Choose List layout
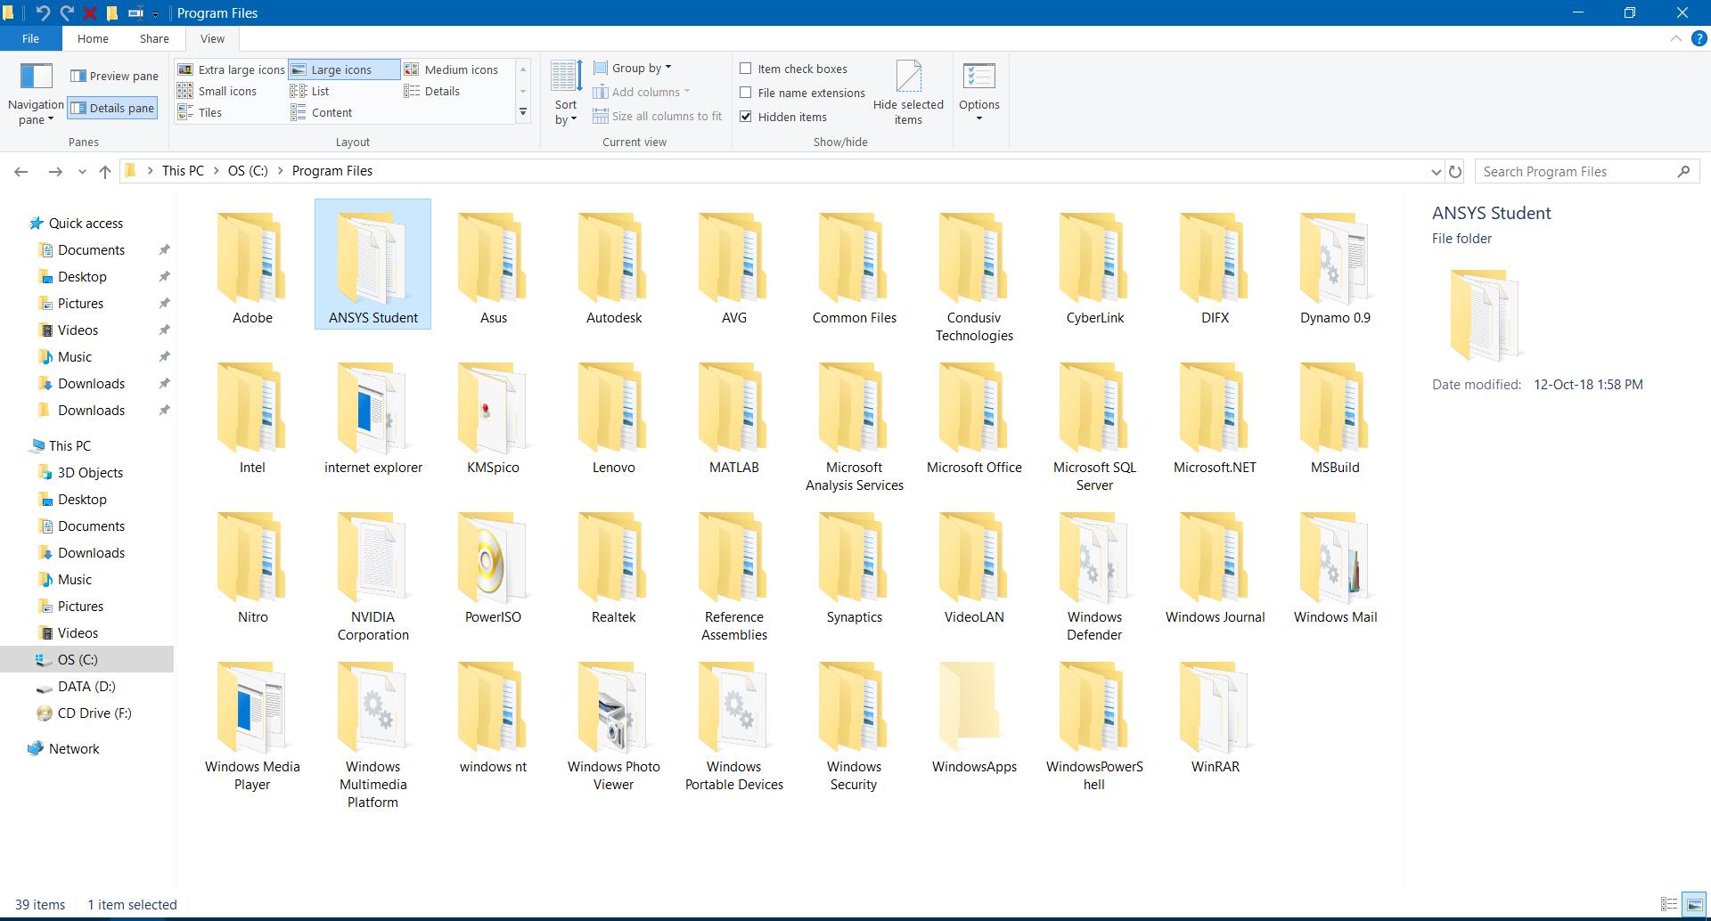The image size is (1711, 921). 310,91
